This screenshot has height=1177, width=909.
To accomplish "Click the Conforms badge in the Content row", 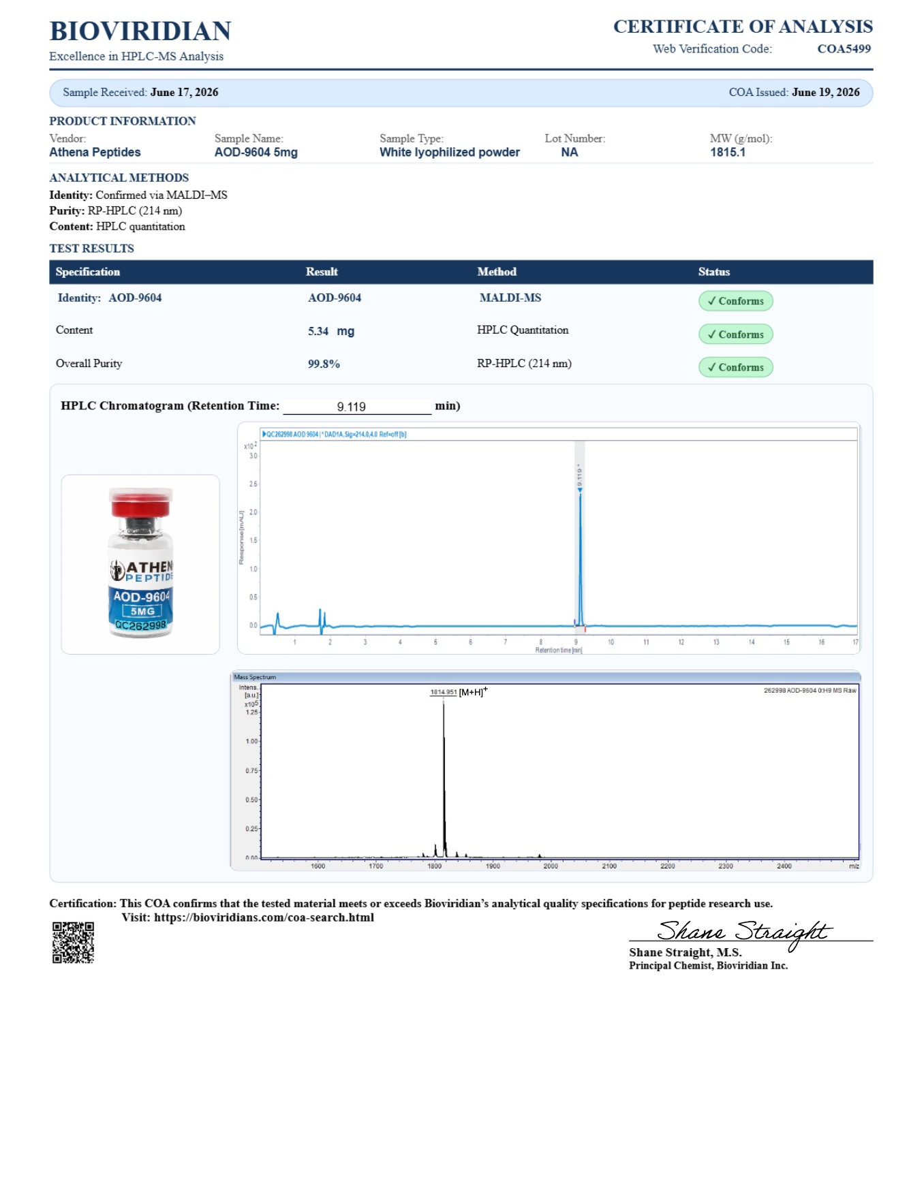I will click(736, 334).
